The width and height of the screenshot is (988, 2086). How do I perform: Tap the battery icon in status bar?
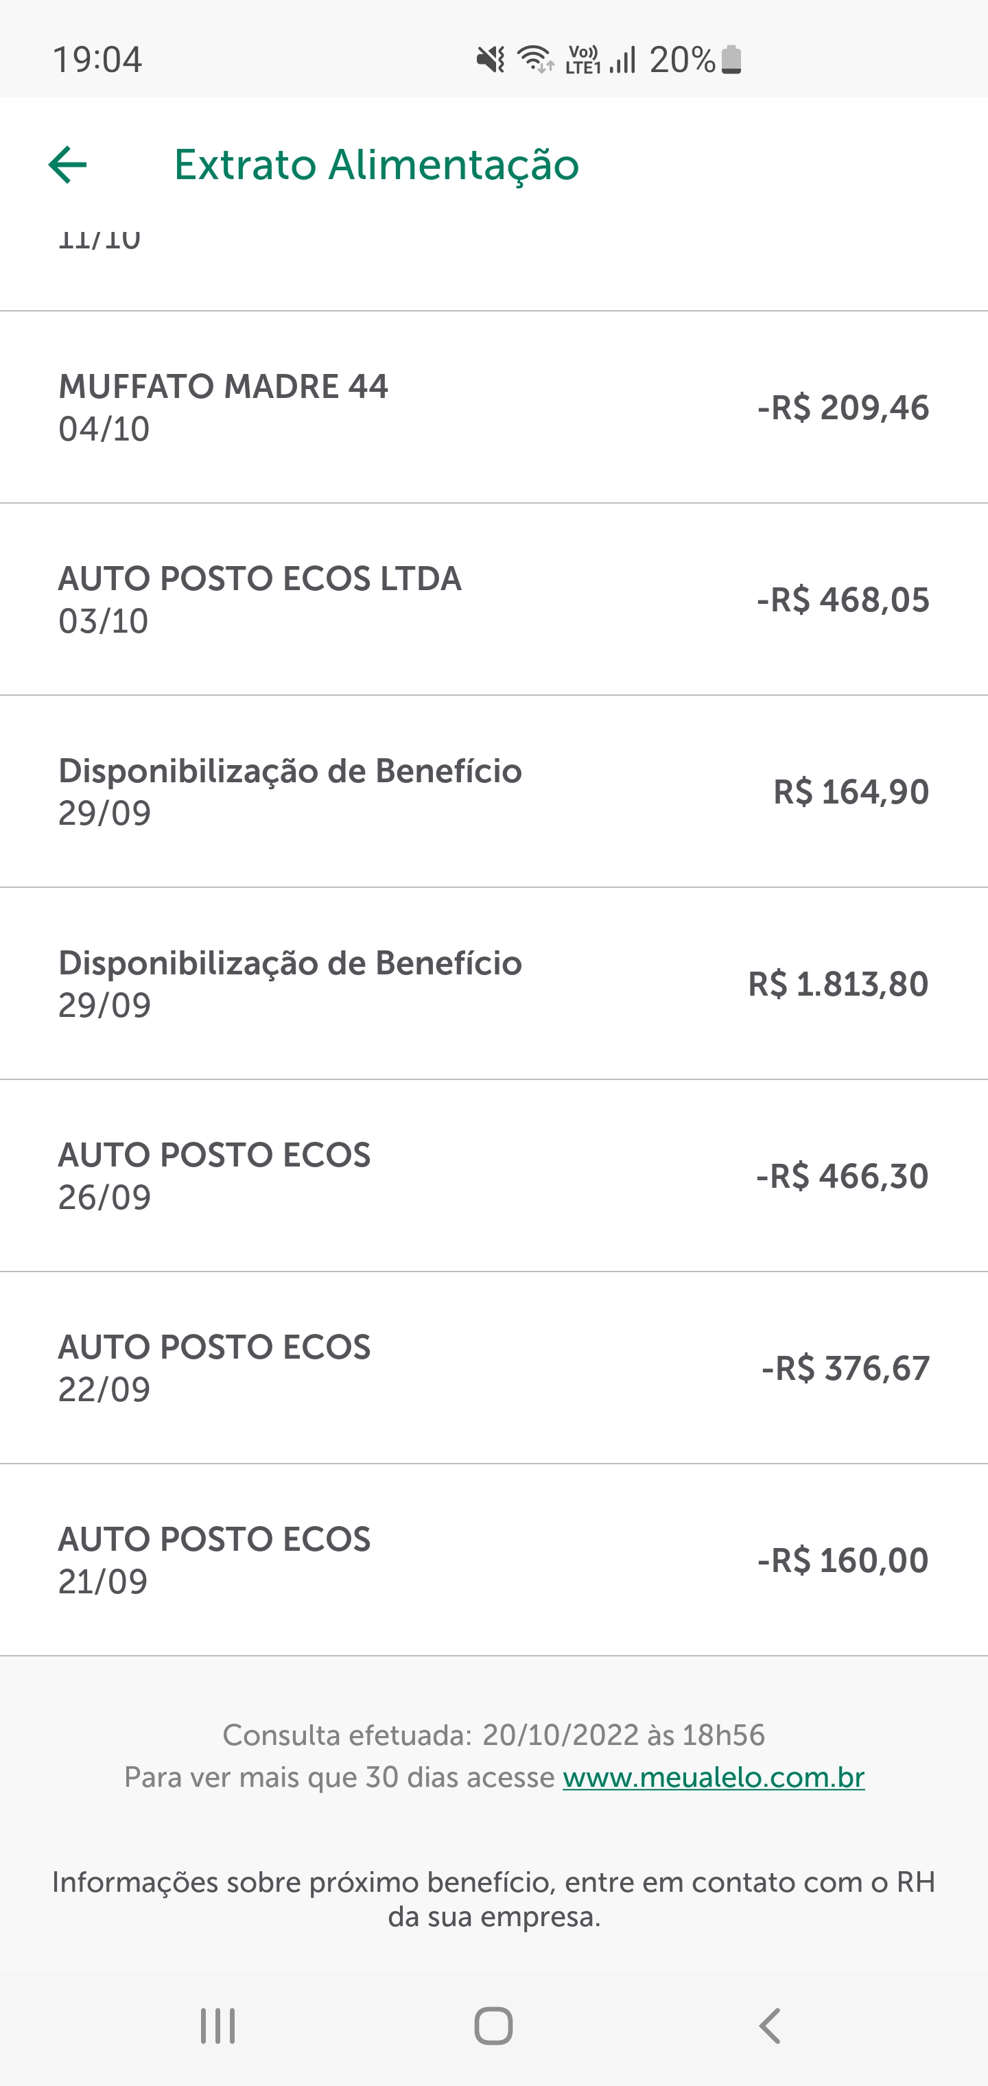pos(731,60)
